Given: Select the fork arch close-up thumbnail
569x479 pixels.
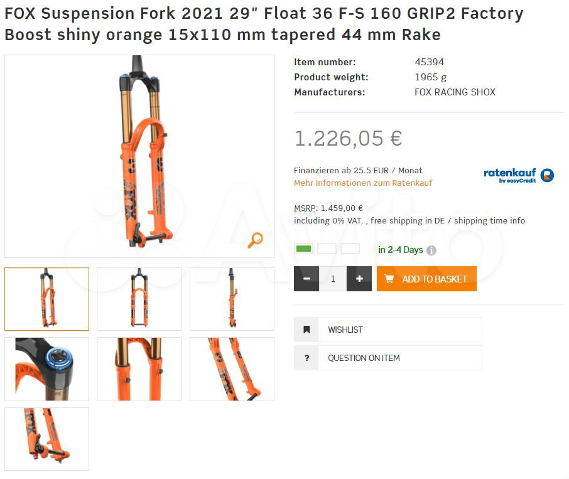Looking at the screenshot, I should (139, 369).
